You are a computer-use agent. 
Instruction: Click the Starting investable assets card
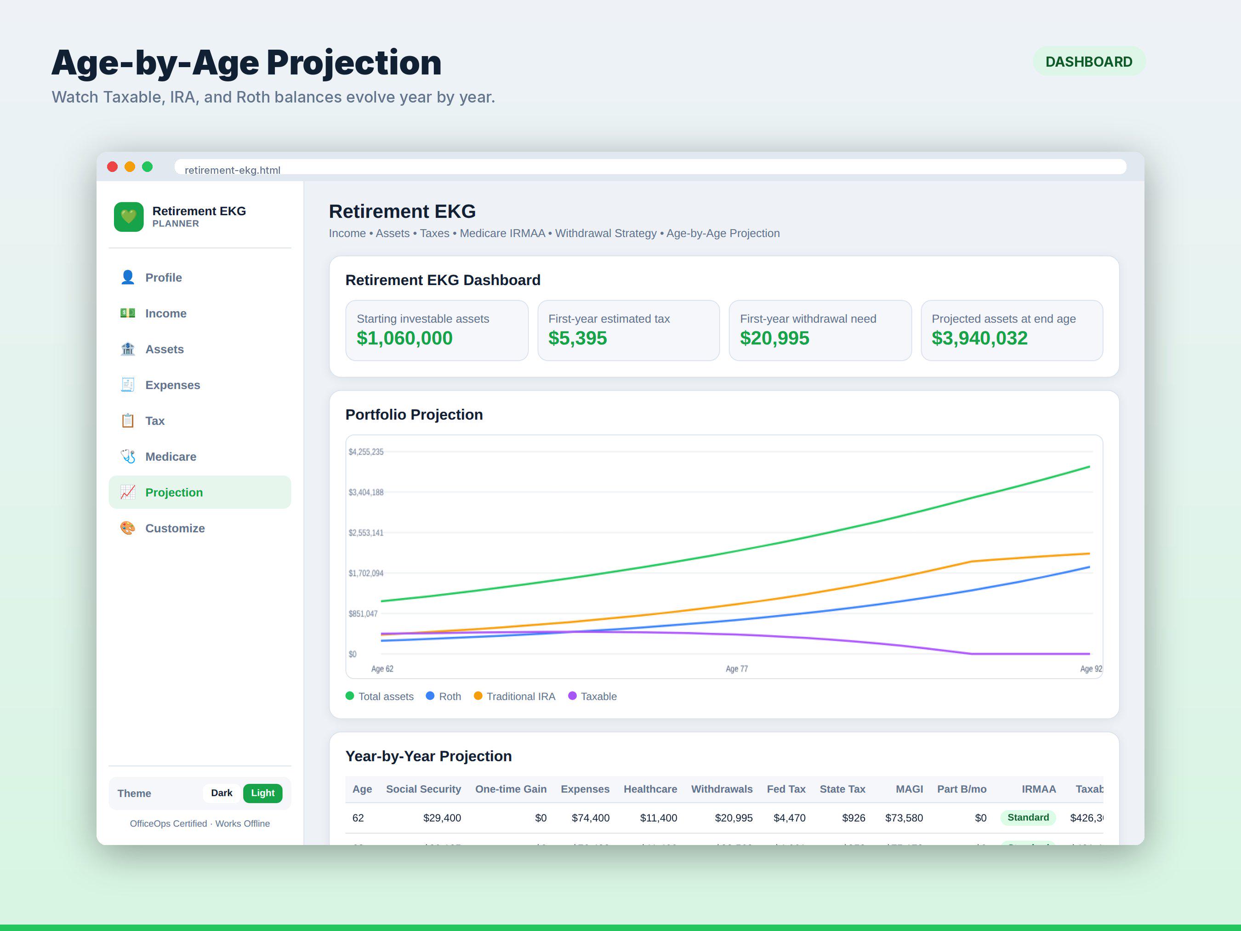pyautogui.click(x=437, y=331)
